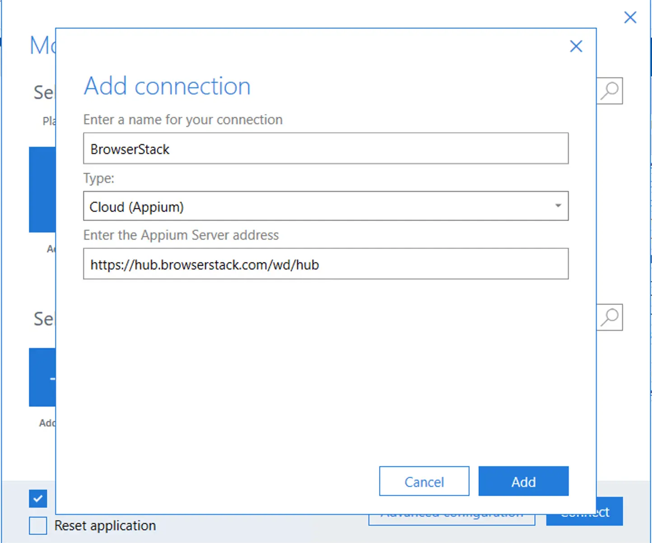Focus the BrowserStack connection name field
The height and width of the screenshot is (543, 652).
[x=326, y=149]
